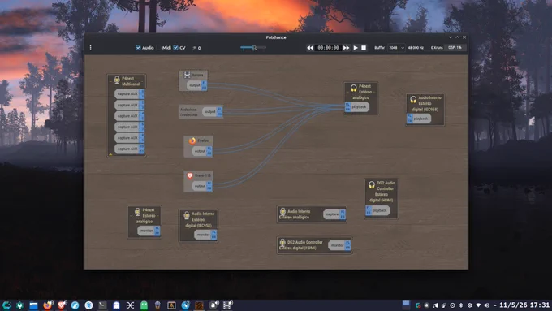This screenshot has height=311, width=552.
Task: Click mic icon of Audio Interno digital (IEC958) monitor box
Action: click(187, 215)
